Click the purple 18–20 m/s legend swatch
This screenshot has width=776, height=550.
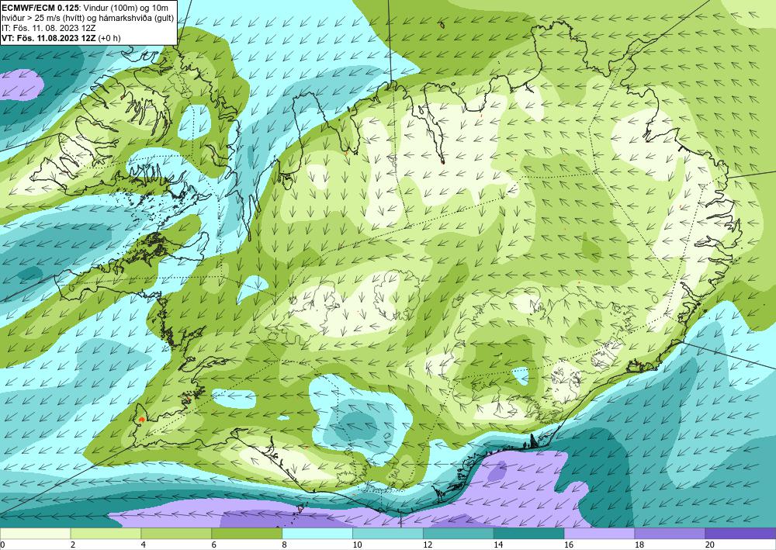pyautogui.click(x=670, y=534)
